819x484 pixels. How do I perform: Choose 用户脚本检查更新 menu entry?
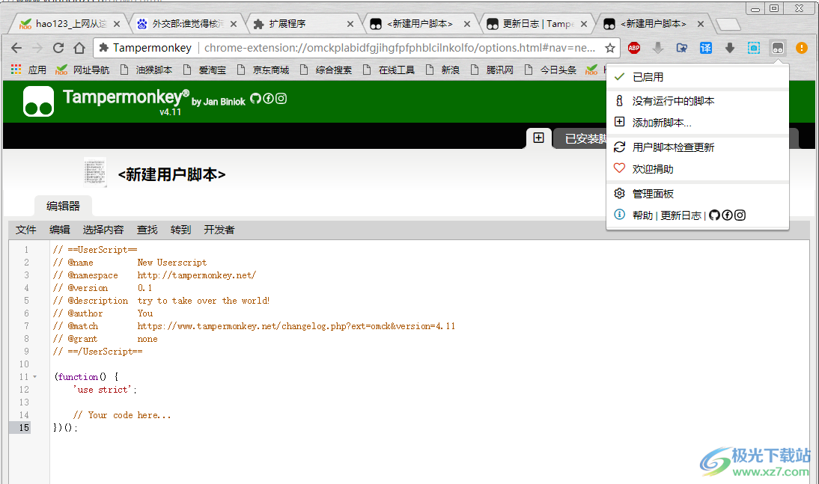point(673,147)
